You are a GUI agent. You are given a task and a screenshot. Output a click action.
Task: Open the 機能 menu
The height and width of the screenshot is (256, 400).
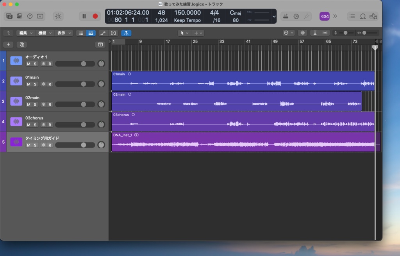(x=45, y=33)
